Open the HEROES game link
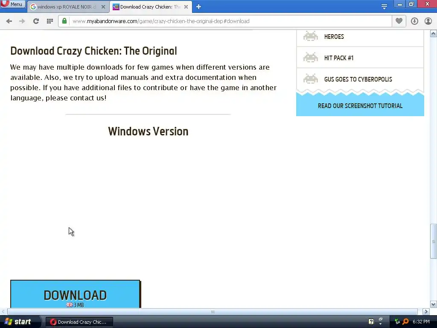Image resolution: width=437 pixels, height=328 pixels. click(x=334, y=37)
